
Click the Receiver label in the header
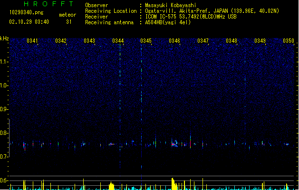[96, 17]
